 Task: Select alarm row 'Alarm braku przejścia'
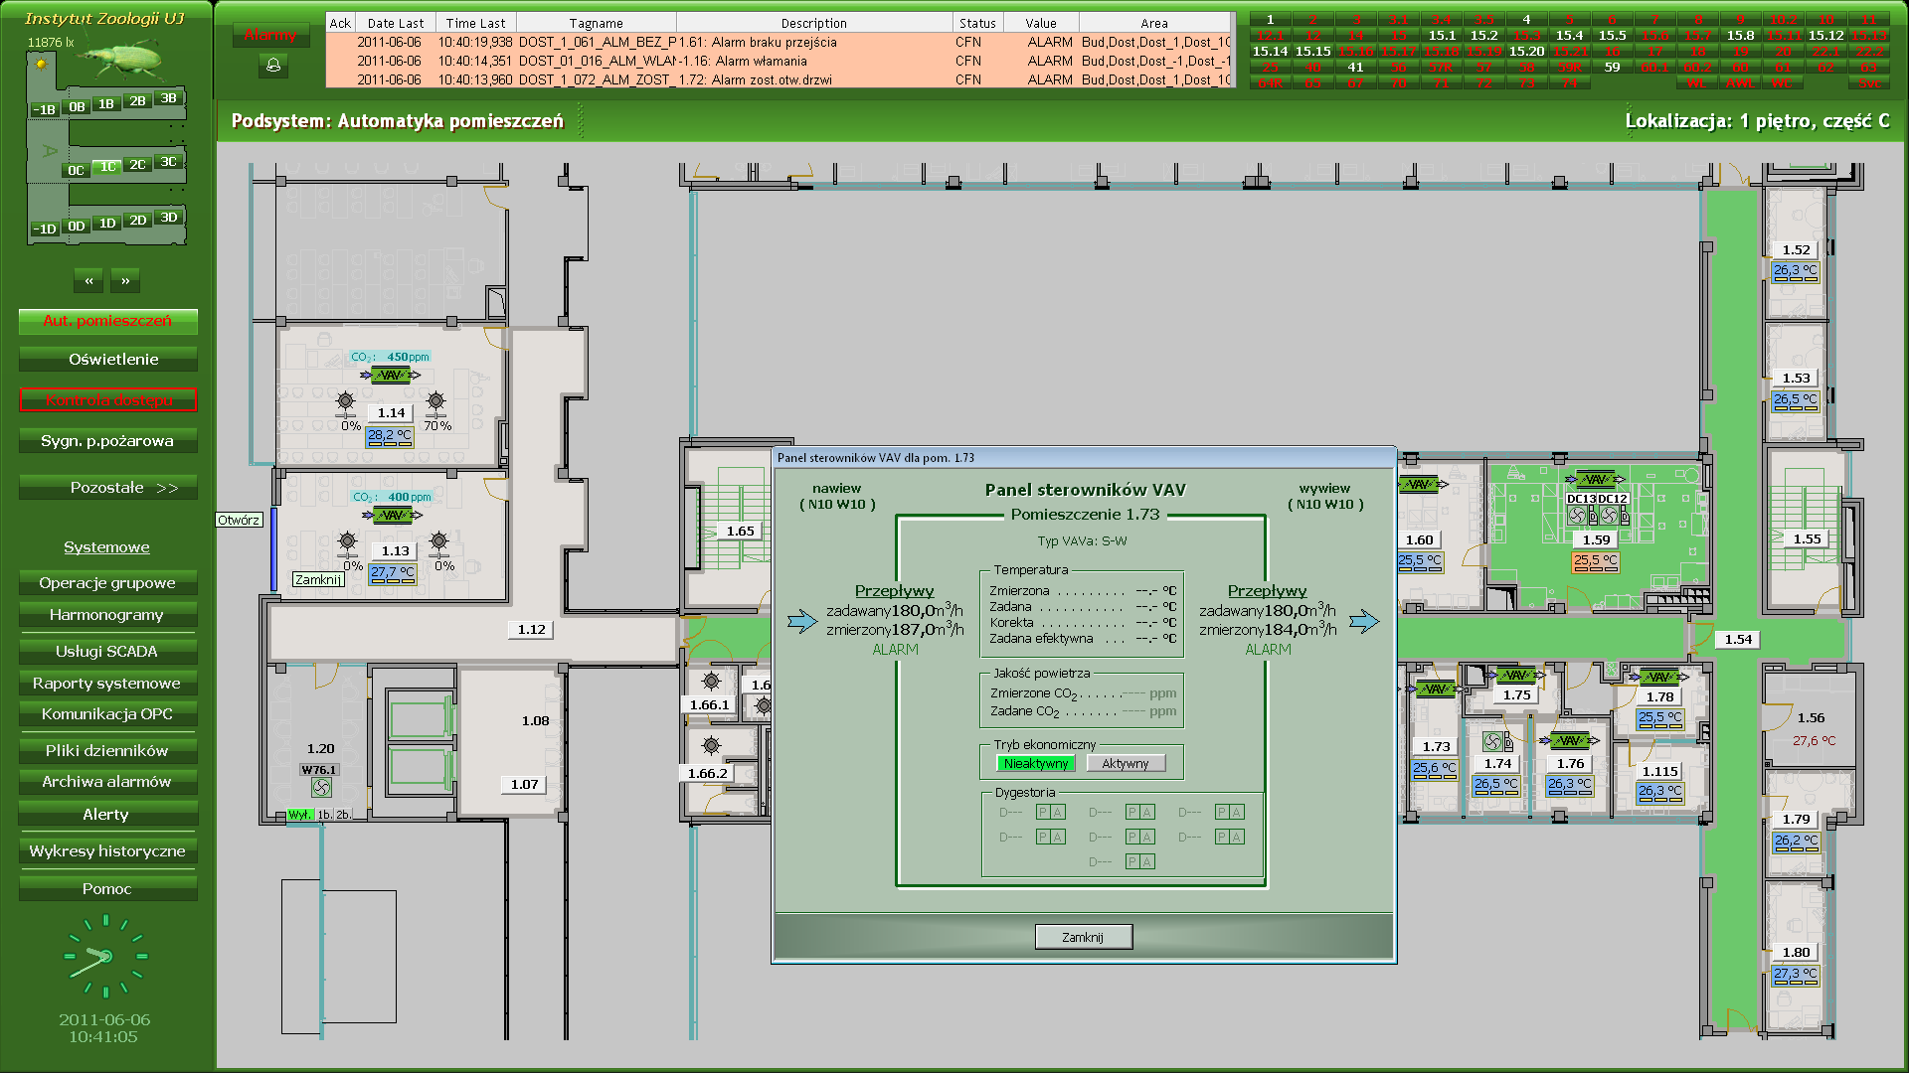pyautogui.click(x=781, y=42)
